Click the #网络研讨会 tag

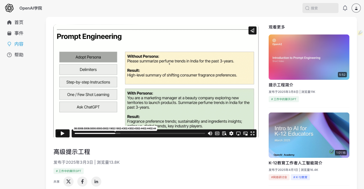[279, 177]
